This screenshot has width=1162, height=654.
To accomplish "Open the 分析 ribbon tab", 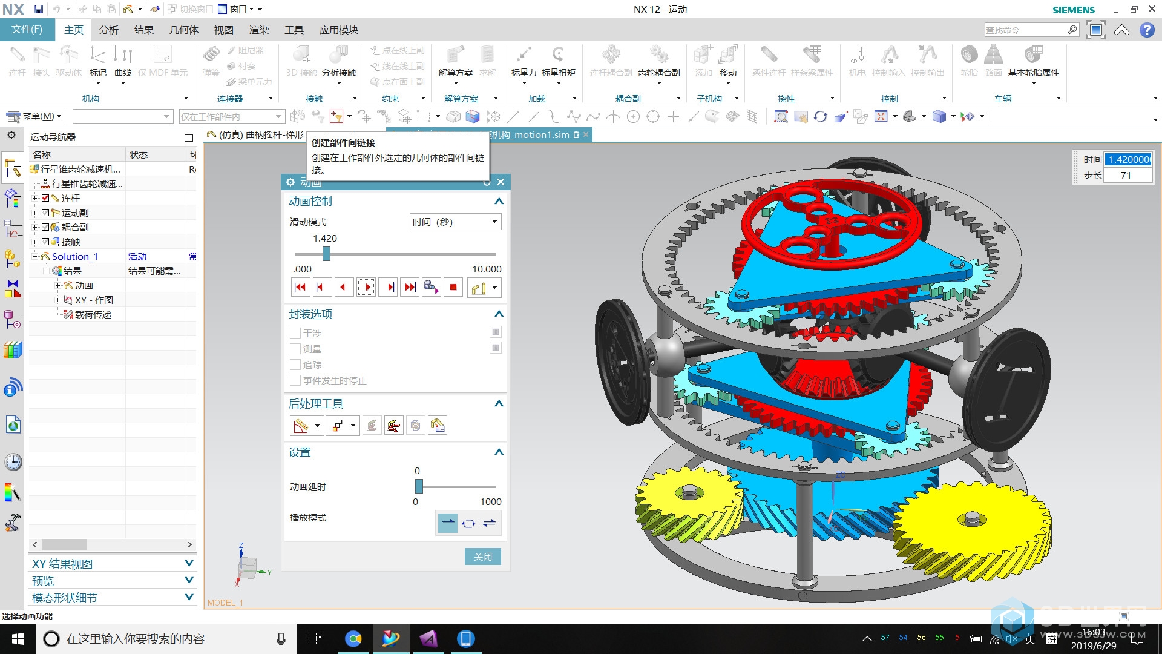I will [109, 30].
